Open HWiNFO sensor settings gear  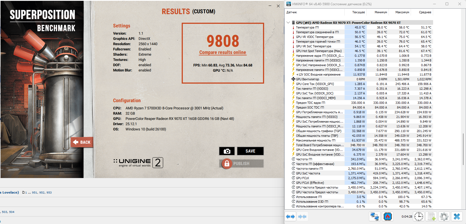[444, 216]
